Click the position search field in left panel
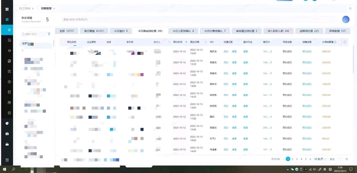357x173 pixels. click(34, 34)
